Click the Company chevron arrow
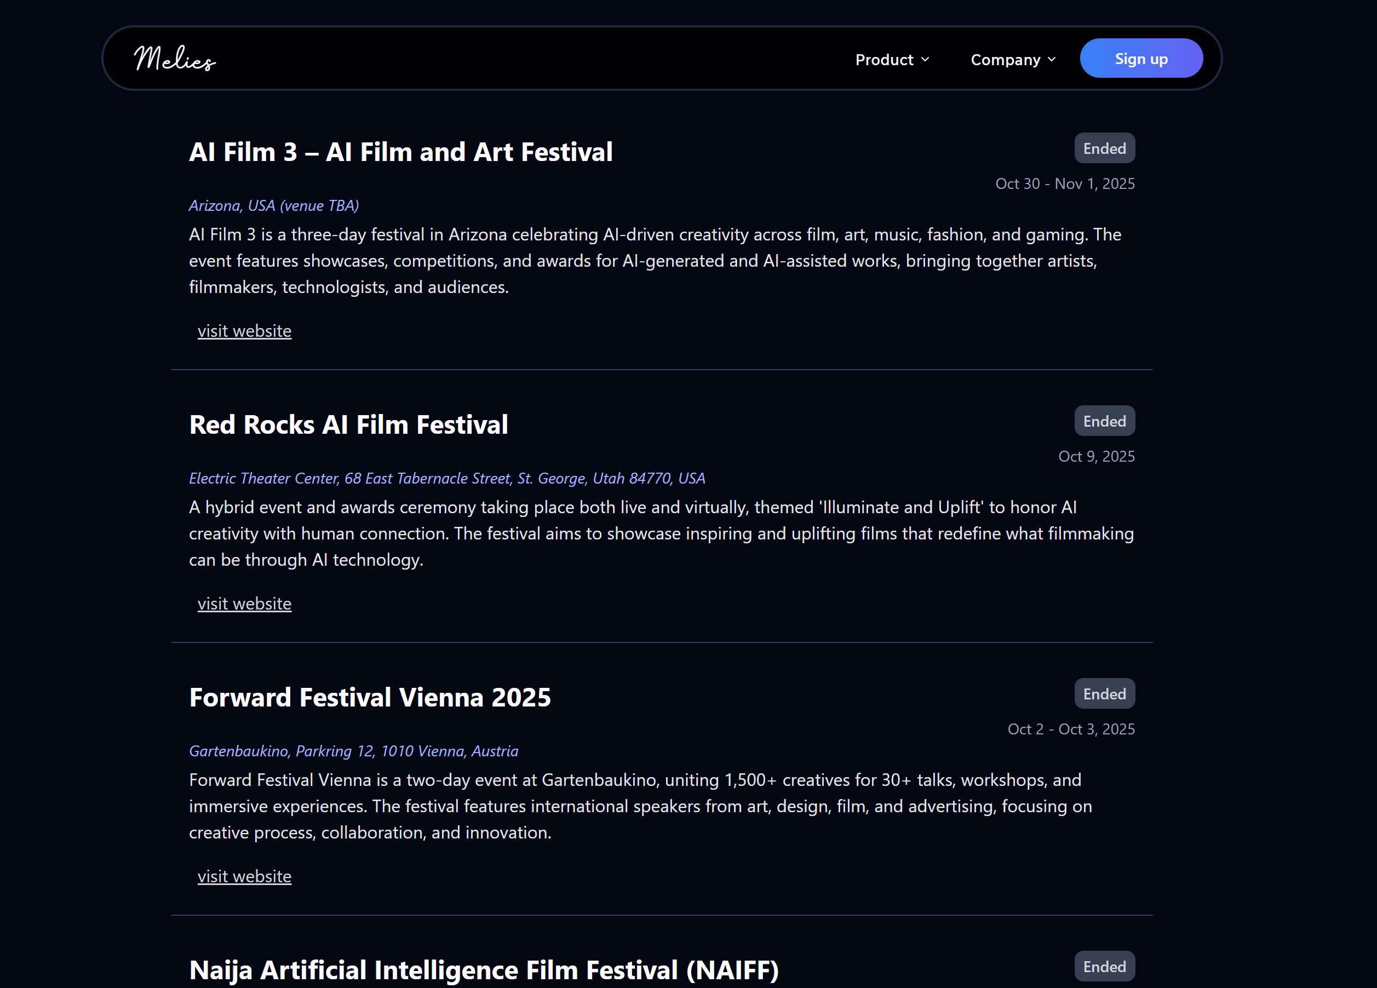This screenshot has height=988, width=1377. point(1052,60)
